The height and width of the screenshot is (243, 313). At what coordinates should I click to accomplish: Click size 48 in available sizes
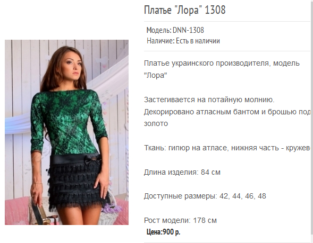pyautogui.click(x=262, y=196)
